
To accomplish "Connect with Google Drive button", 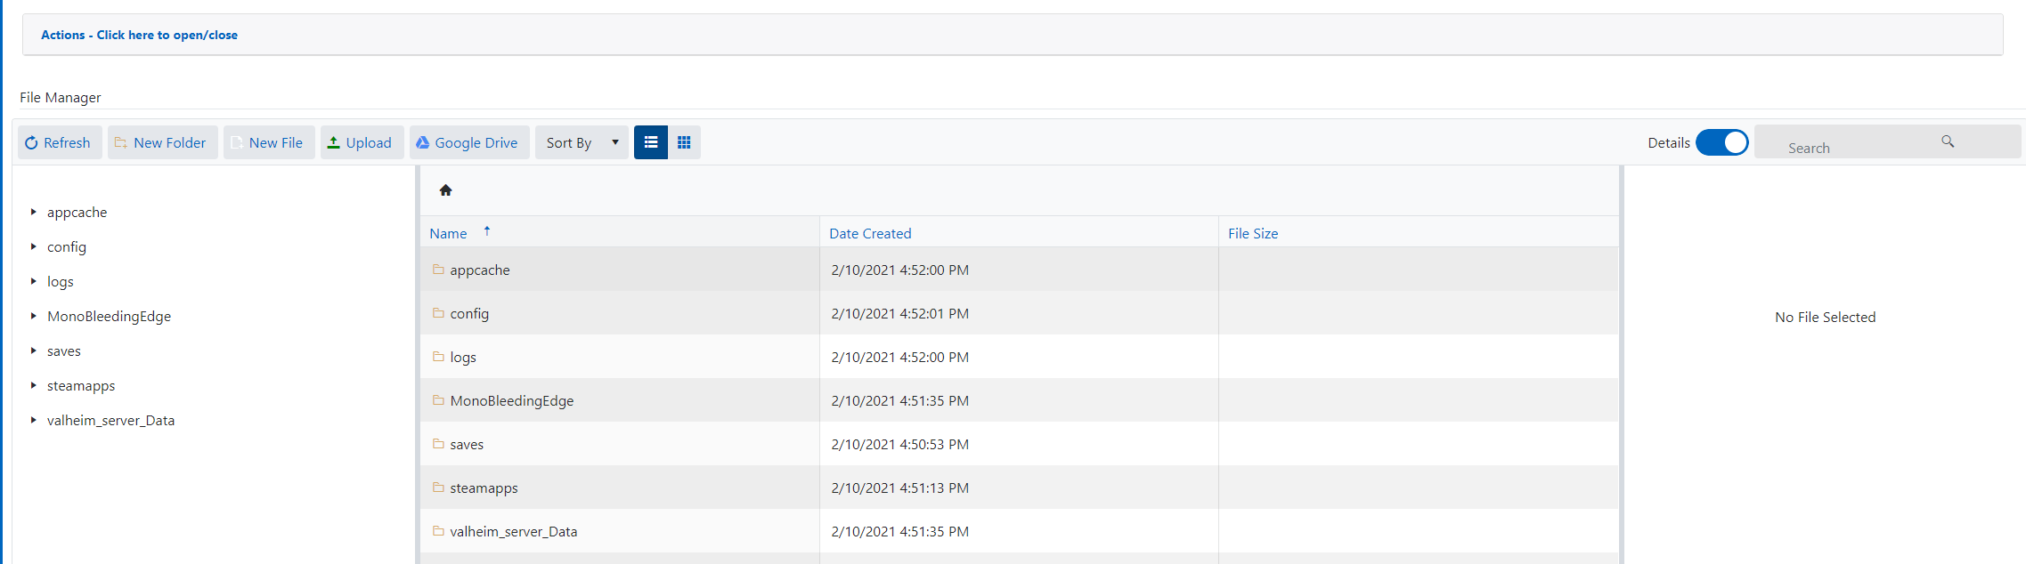I will coord(468,142).
